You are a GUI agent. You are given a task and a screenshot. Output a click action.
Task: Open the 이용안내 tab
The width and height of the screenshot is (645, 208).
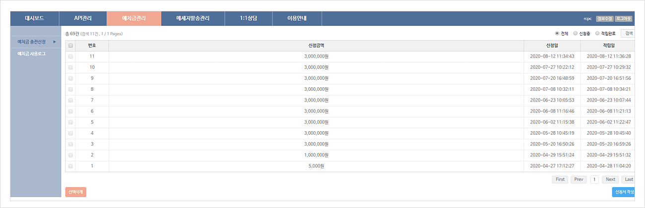[297, 18]
